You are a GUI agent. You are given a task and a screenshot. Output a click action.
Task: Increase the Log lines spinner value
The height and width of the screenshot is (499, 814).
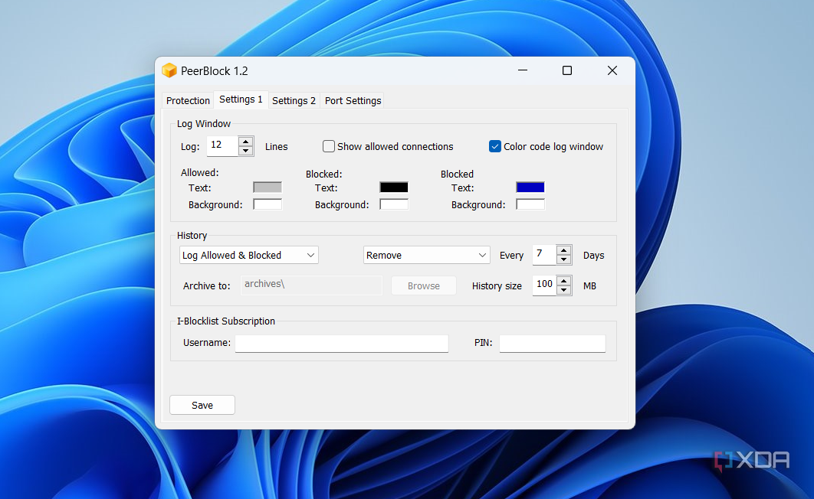(x=245, y=142)
